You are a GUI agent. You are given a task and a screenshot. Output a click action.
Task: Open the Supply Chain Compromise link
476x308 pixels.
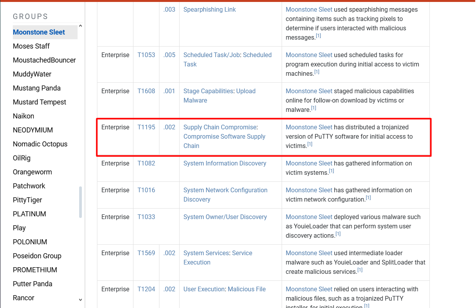click(x=220, y=127)
